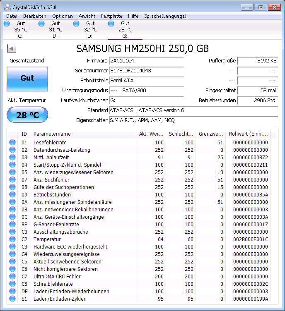This screenshot has height=311, width=285.
Task: Open the Hilfe menu
Action: pyautogui.click(x=133, y=16)
